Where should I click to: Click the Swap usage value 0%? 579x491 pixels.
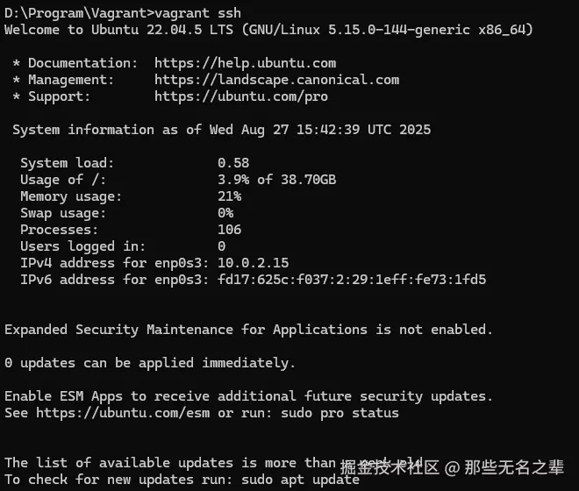click(x=225, y=213)
